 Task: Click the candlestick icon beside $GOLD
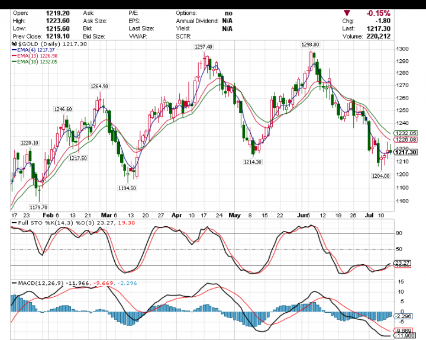[13, 44]
